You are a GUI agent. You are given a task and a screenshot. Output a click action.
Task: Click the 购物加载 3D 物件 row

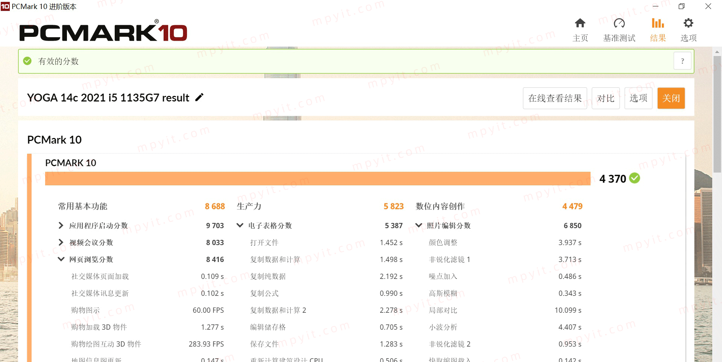coord(147,327)
